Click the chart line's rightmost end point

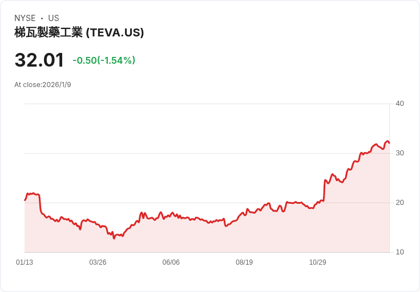(x=389, y=143)
